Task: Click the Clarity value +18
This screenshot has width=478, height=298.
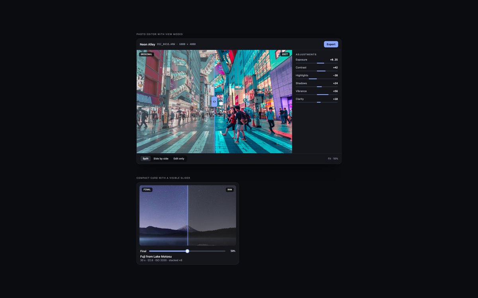Action: [x=335, y=99]
